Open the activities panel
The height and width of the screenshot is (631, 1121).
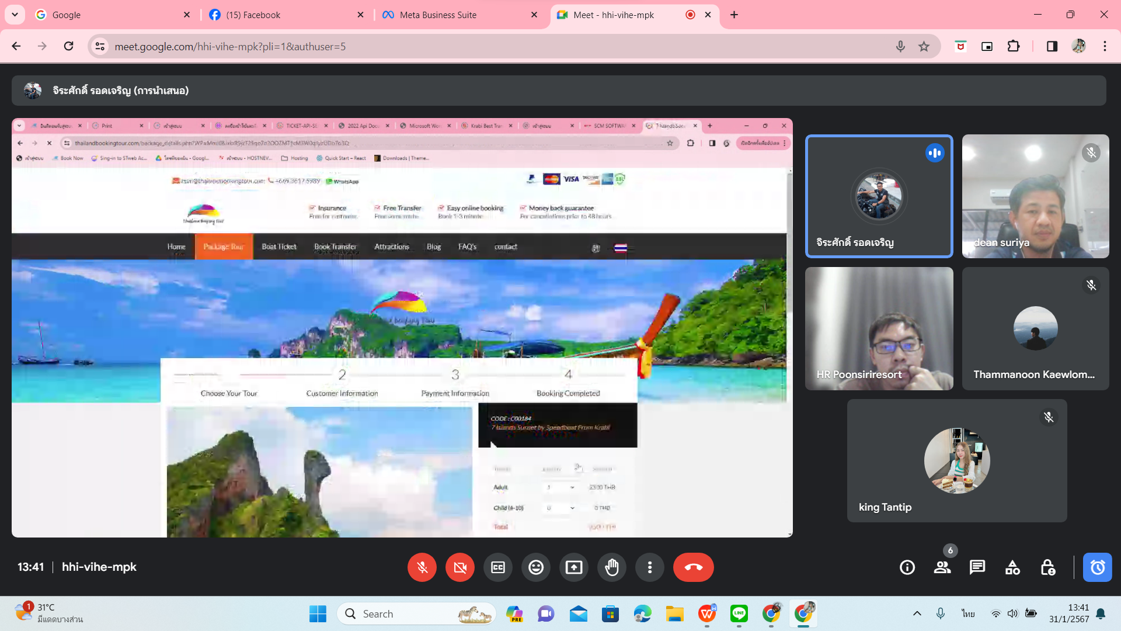(x=1012, y=567)
